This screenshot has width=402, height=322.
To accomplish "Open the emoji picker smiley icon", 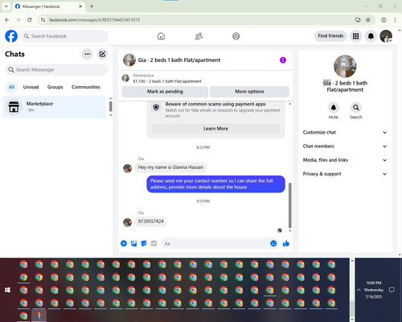I will [x=273, y=243].
